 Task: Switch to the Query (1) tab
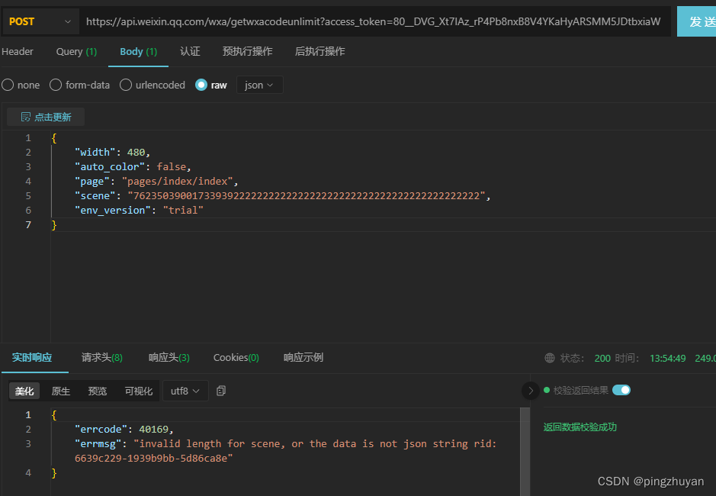pyautogui.click(x=76, y=52)
